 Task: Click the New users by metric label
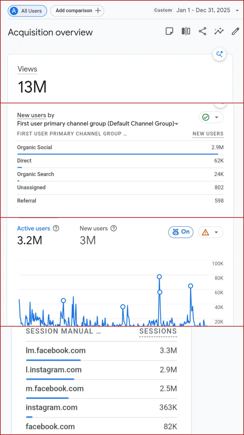pyautogui.click(x=36, y=115)
